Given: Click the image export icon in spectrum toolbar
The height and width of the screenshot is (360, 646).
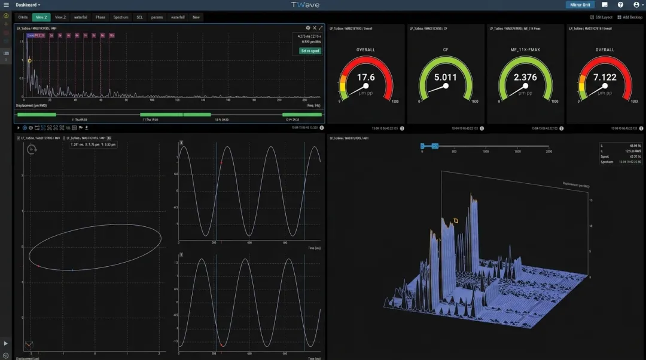Looking at the screenshot, I should coord(36,128).
